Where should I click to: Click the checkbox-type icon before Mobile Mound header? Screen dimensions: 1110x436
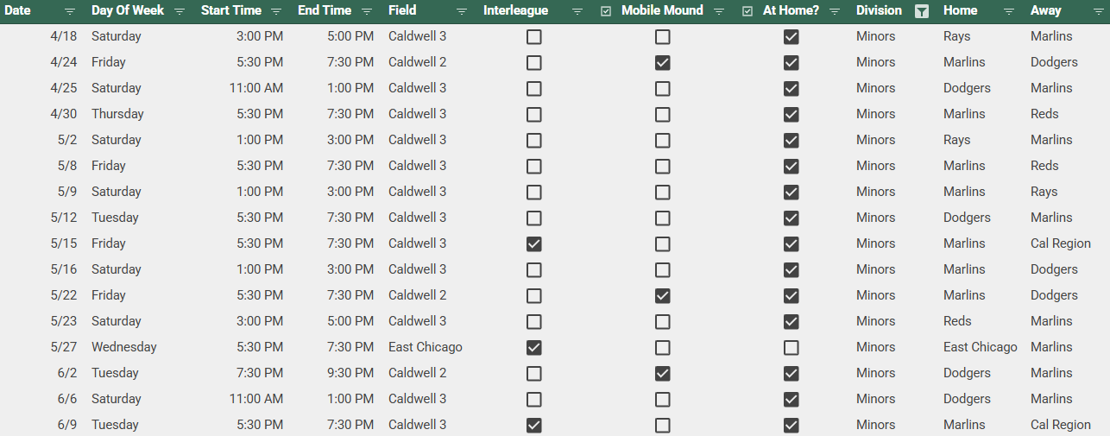tap(606, 11)
